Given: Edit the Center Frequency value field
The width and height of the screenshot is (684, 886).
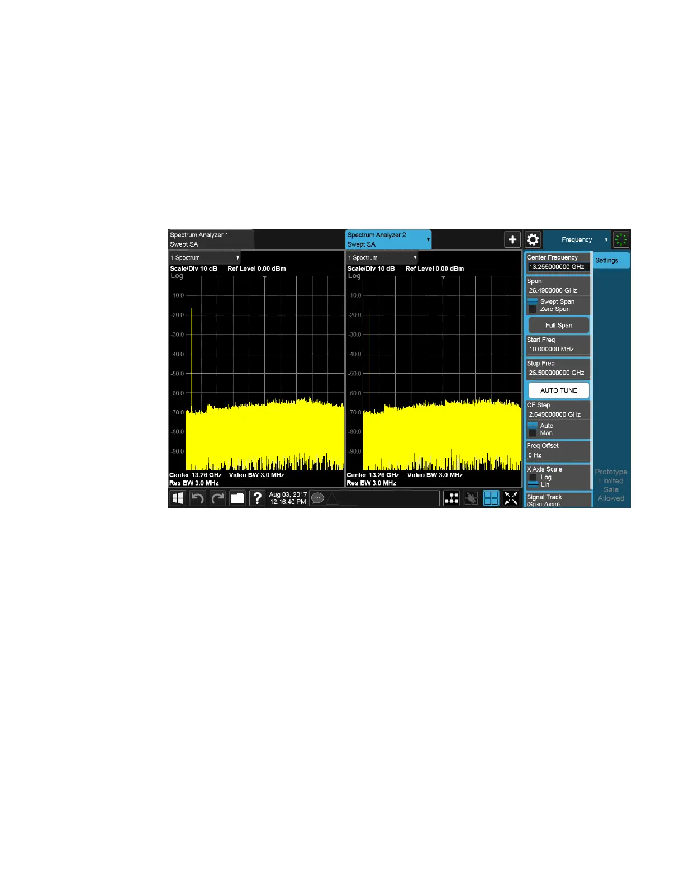Looking at the screenshot, I should (x=558, y=267).
